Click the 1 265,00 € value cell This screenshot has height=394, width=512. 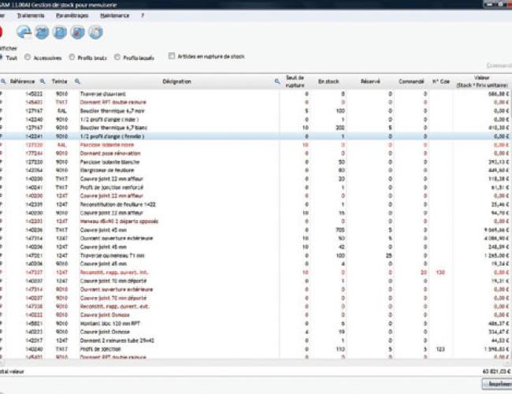496,255
